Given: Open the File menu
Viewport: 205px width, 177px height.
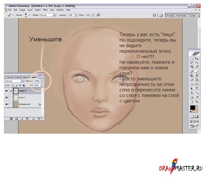Looking at the screenshot, I should click(x=10, y=10).
